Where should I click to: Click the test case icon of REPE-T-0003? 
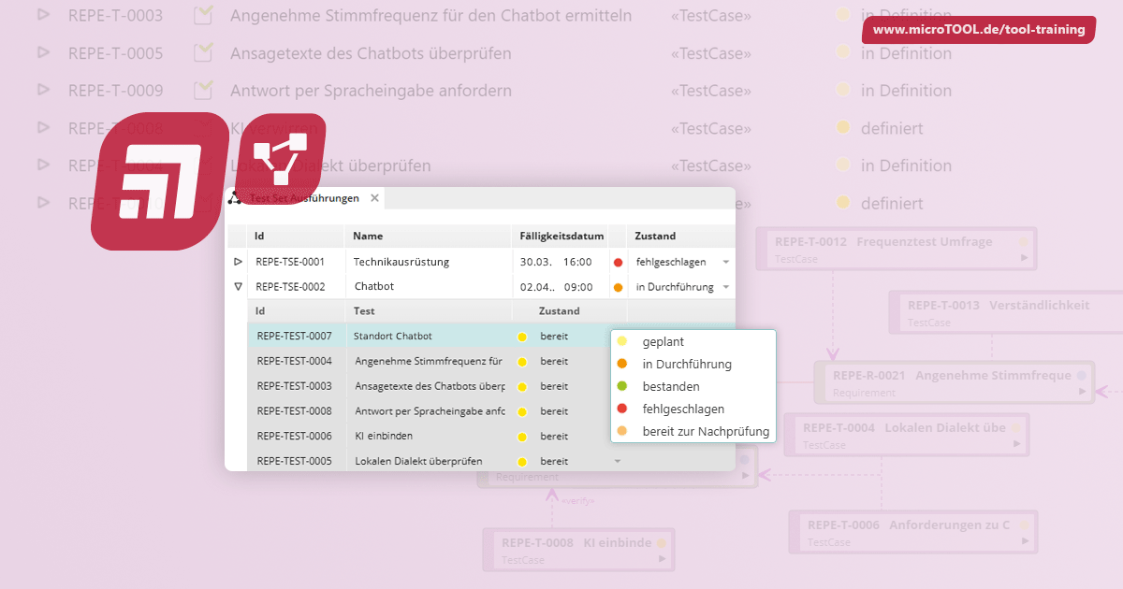pos(202,15)
